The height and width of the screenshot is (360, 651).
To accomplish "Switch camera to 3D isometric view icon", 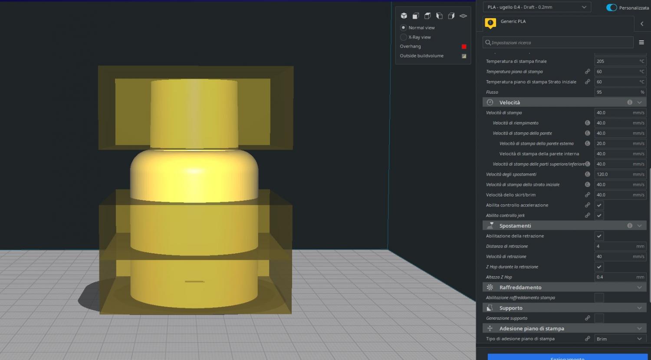I will [x=404, y=16].
